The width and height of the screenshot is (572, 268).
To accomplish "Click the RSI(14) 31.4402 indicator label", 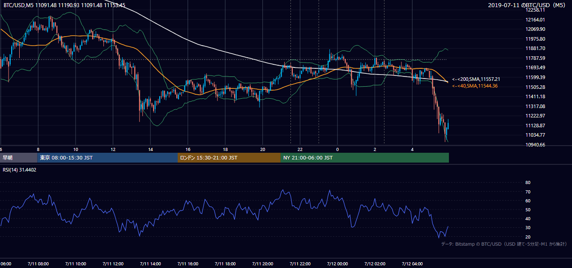I will (x=18, y=170).
